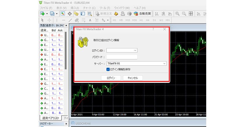245x127 pixels.
Task: Select the arrow cursor tool
Action: [x=43, y=20]
